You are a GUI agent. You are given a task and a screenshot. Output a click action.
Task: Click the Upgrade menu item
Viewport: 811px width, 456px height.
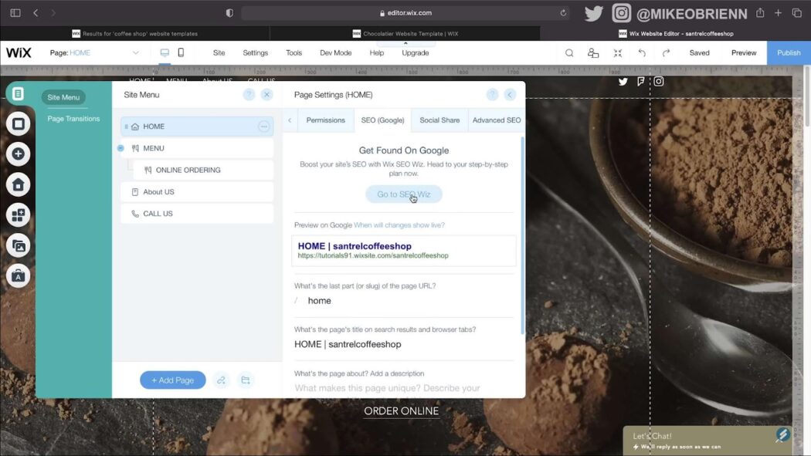coord(416,52)
